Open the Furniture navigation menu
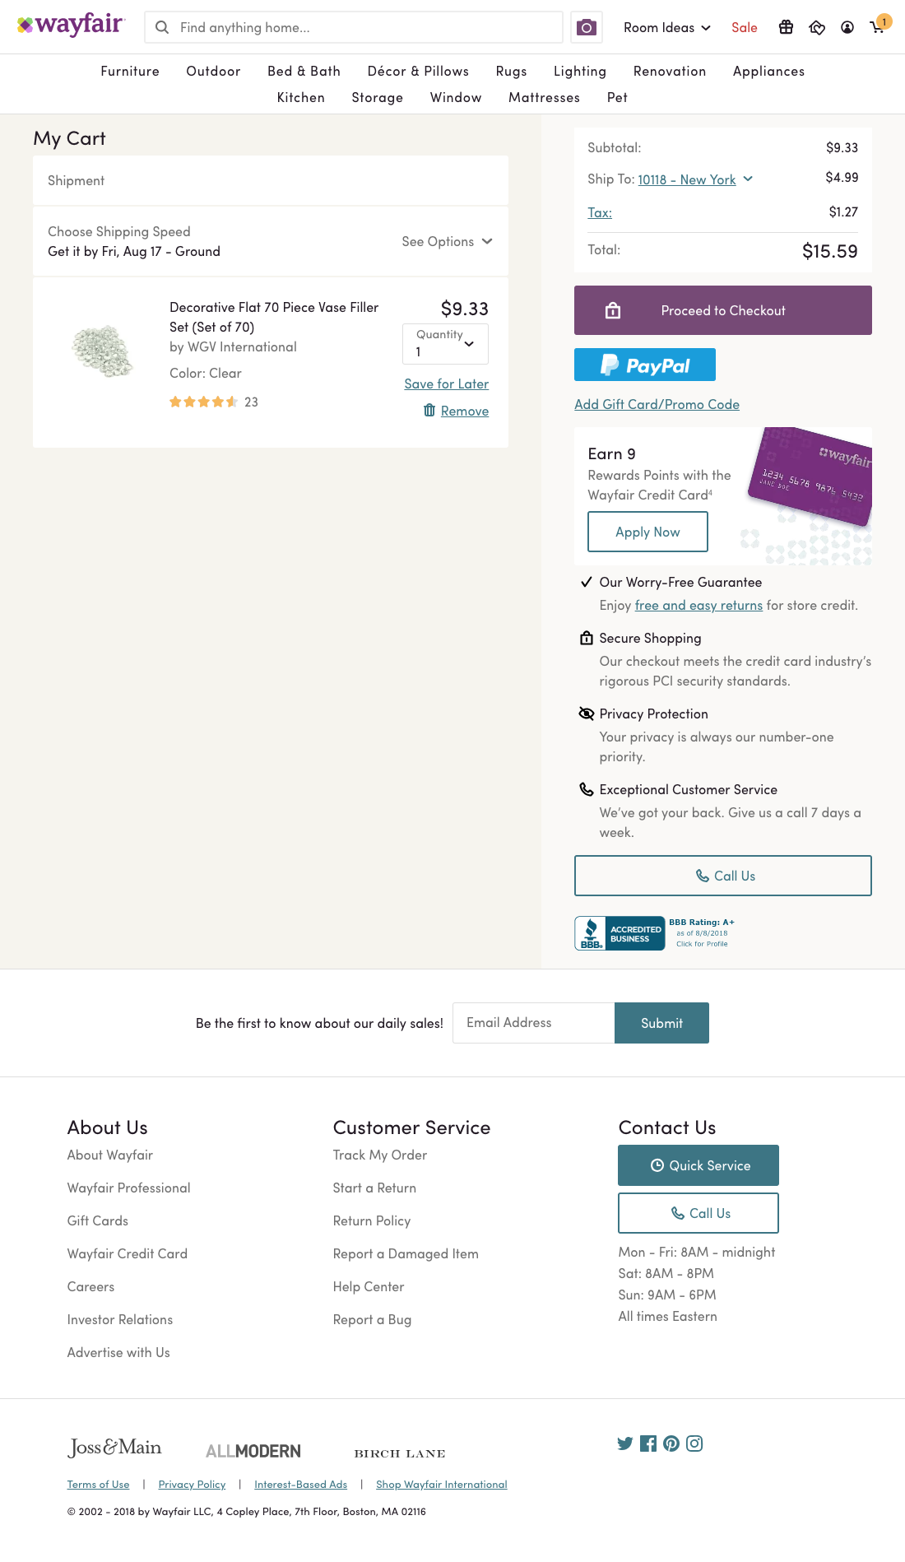The height and width of the screenshot is (1562, 905). (129, 71)
